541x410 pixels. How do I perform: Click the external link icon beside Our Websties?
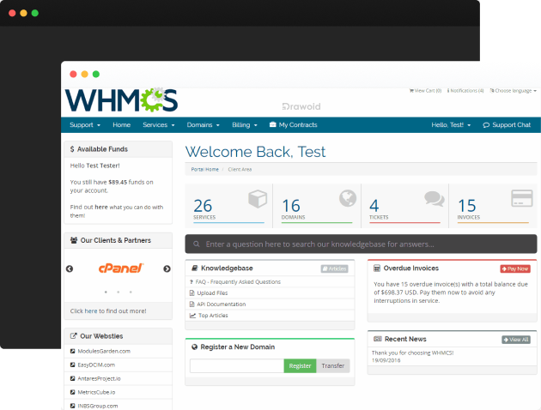point(74,336)
